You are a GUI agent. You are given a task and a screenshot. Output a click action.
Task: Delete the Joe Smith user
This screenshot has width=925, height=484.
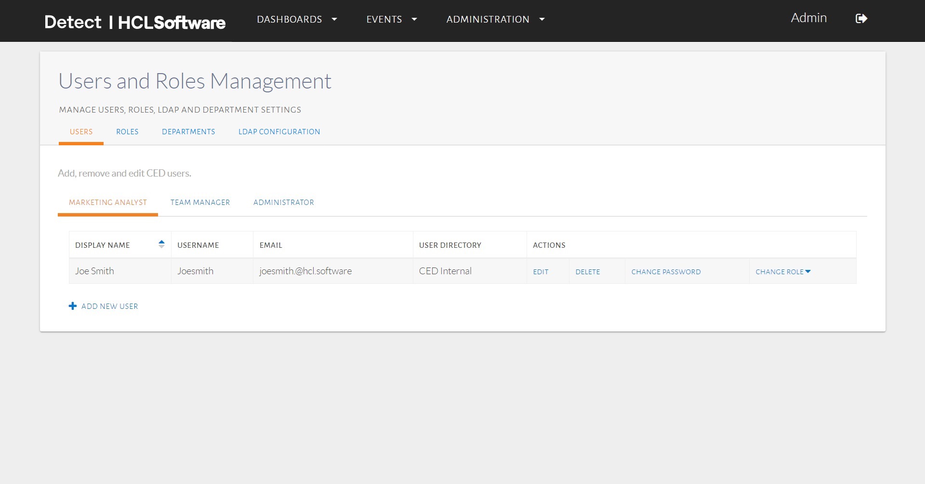tap(587, 272)
